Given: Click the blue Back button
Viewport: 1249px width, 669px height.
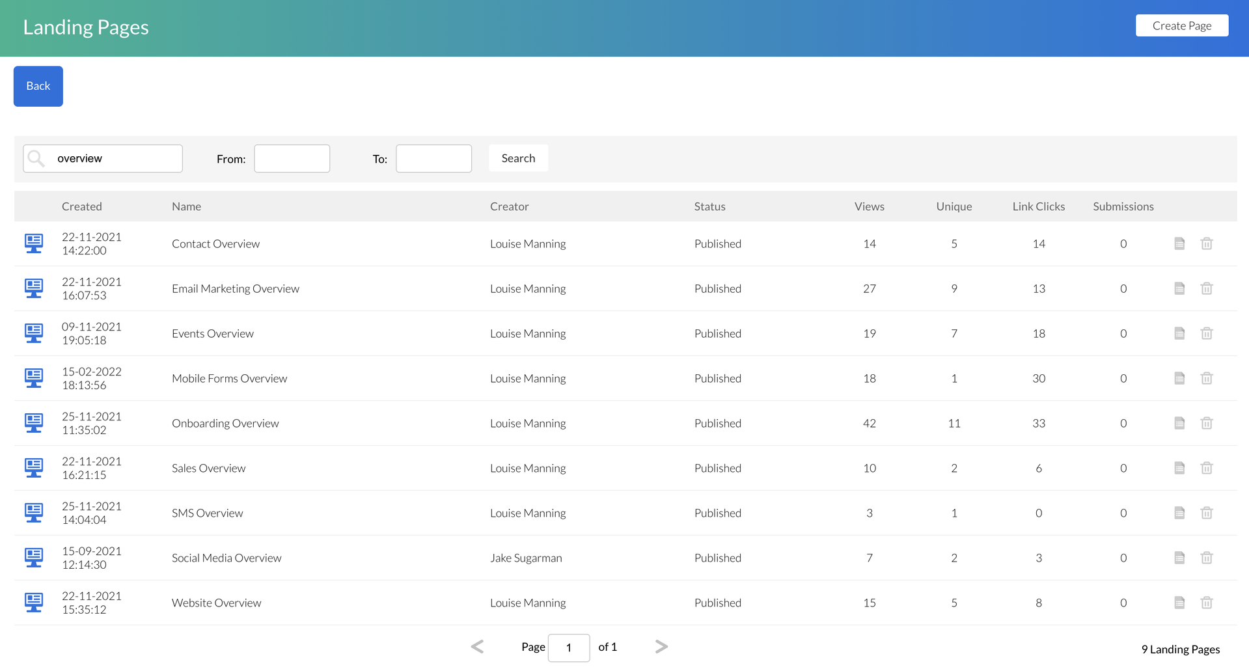Looking at the screenshot, I should pyautogui.click(x=38, y=86).
